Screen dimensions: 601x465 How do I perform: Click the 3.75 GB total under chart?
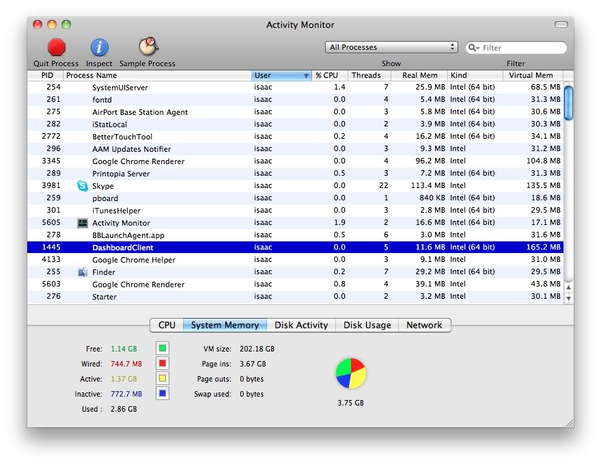(x=351, y=403)
